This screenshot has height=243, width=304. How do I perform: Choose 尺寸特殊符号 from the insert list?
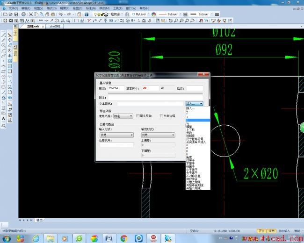tap(195, 139)
